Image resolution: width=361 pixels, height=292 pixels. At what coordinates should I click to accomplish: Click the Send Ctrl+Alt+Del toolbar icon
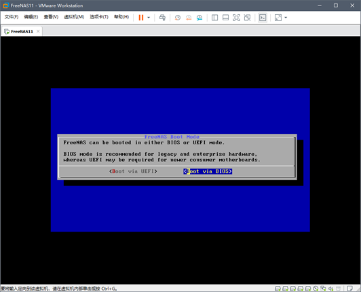click(x=162, y=18)
